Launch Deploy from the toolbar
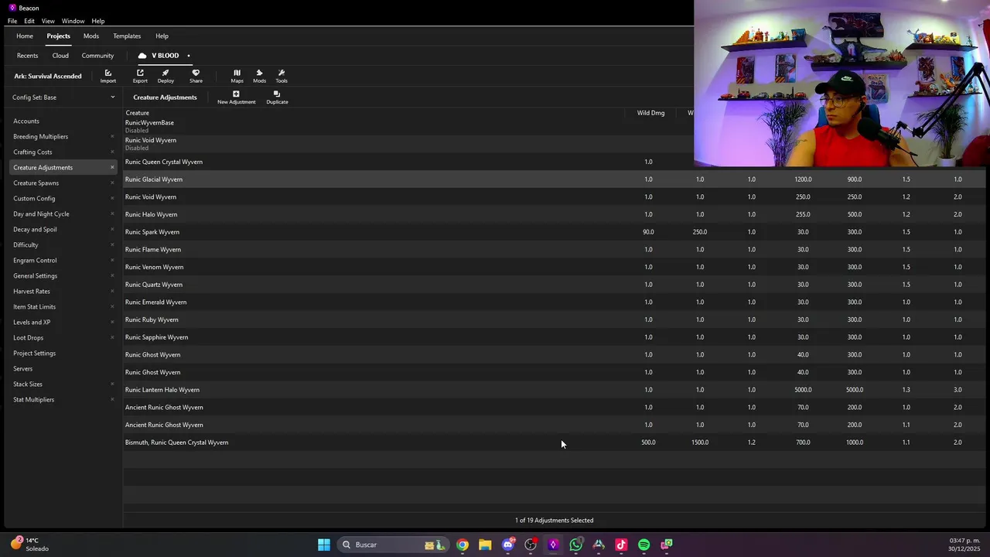Image resolution: width=990 pixels, height=557 pixels. pos(166,76)
